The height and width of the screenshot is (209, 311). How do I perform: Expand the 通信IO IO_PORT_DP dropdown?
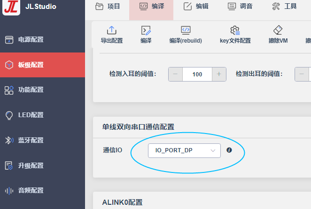[x=184, y=150]
